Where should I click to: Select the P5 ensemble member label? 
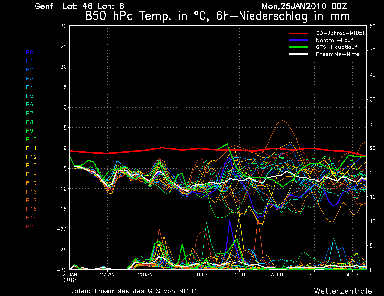coord(29,96)
